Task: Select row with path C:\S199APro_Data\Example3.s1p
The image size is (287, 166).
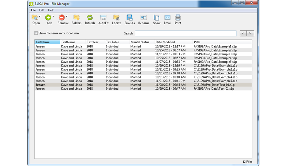Action: pyautogui.click(x=143, y=73)
